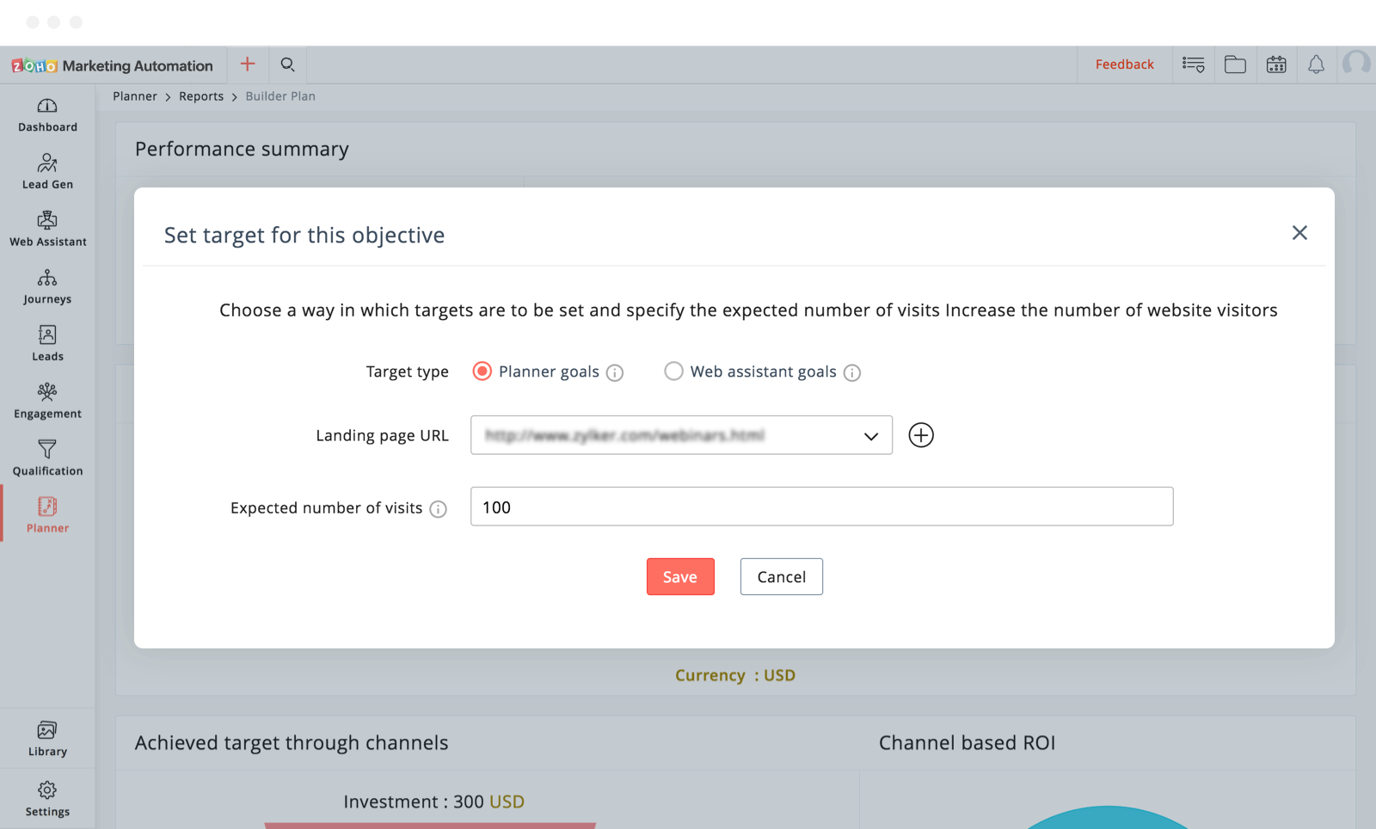
Task: Open the search magnifier icon
Action: point(288,64)
